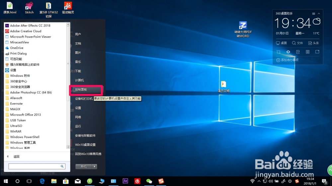The width and height of the screenshot is (332, 186).
Task: Click Windows Start button on taskbar
Action: (x=6, y=181)
